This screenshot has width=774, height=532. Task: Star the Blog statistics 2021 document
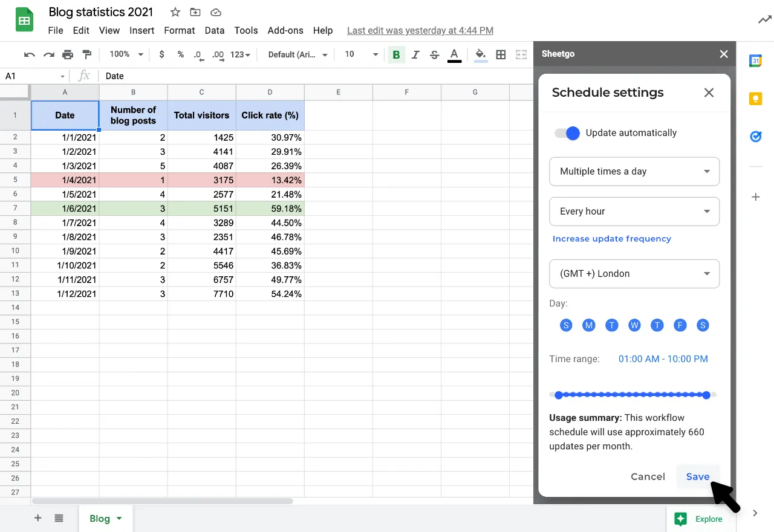[x=175, y=12]
